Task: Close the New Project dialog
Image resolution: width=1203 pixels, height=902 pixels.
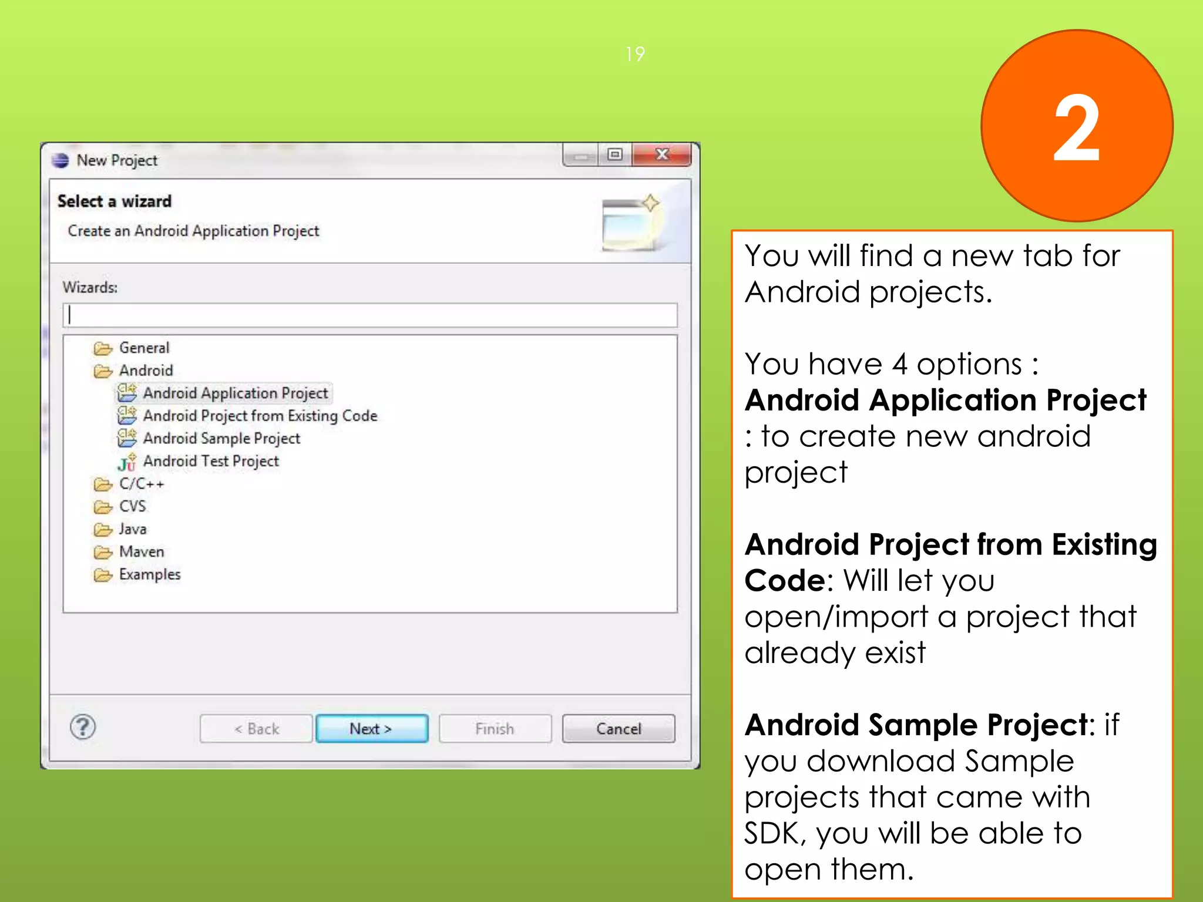Action: (662, 154)
